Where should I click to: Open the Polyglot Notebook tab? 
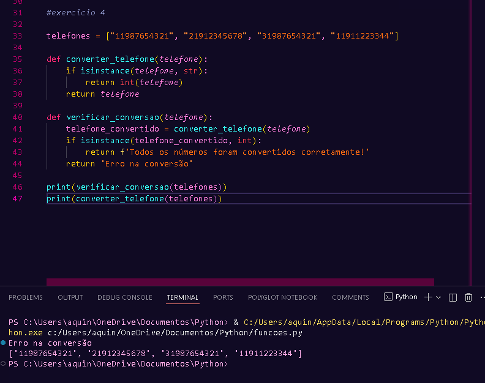click(x=283, y=297)
